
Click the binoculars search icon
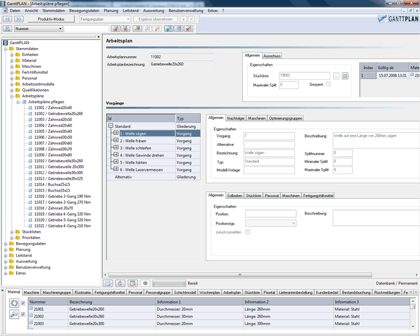7,29
